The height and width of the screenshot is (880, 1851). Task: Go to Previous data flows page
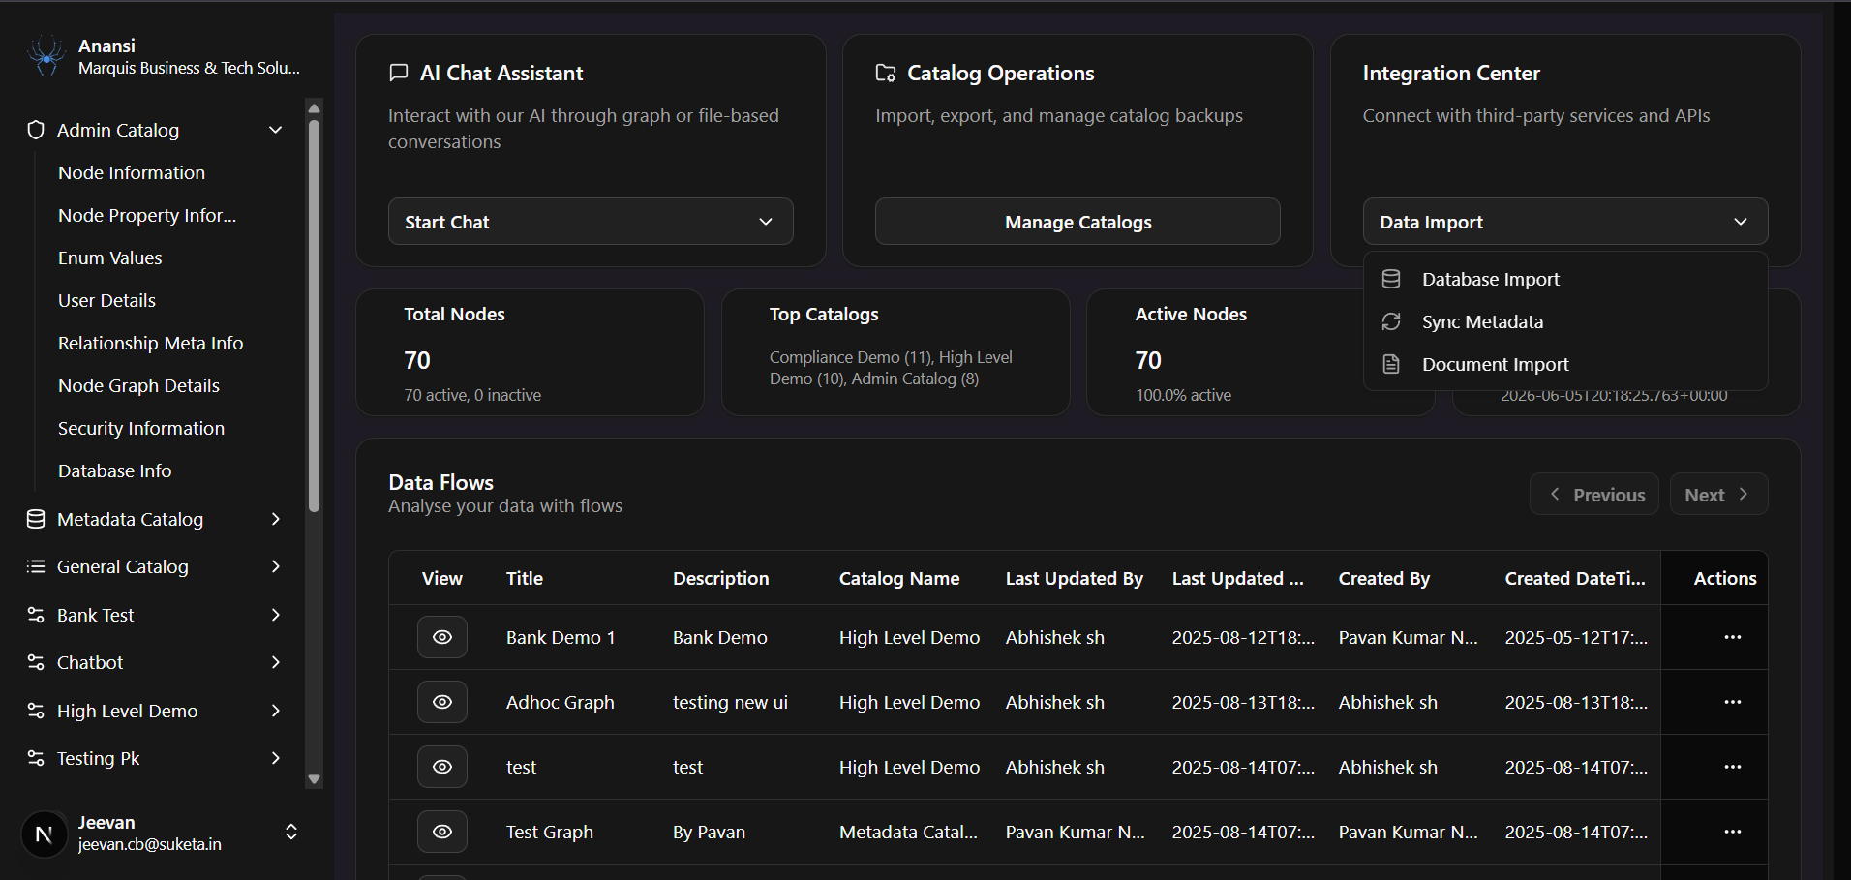pos(1594,494)
